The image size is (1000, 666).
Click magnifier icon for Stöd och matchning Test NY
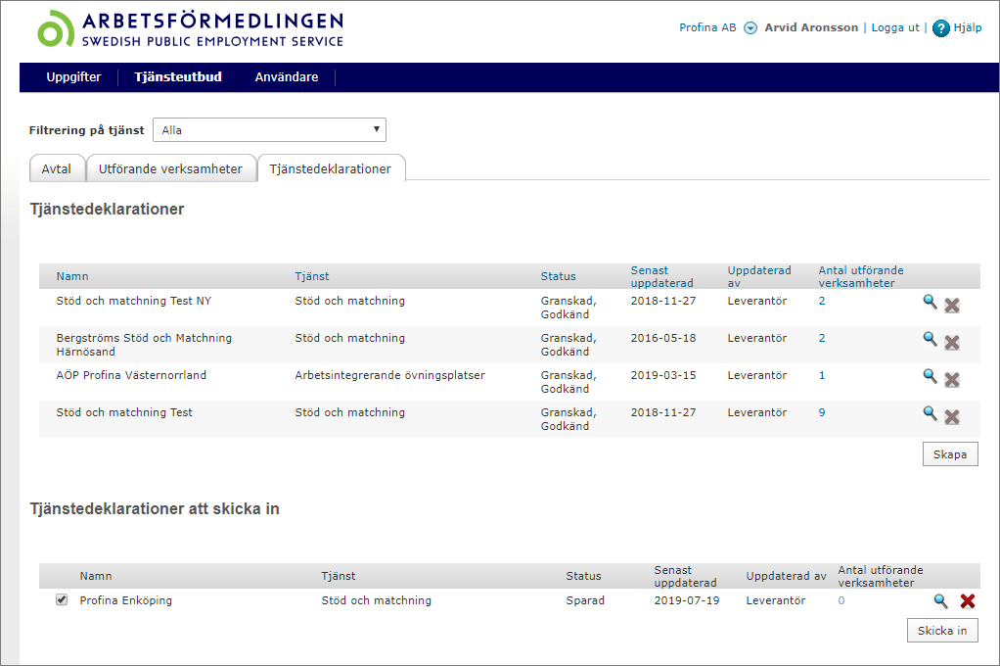[x=930, y=302]
